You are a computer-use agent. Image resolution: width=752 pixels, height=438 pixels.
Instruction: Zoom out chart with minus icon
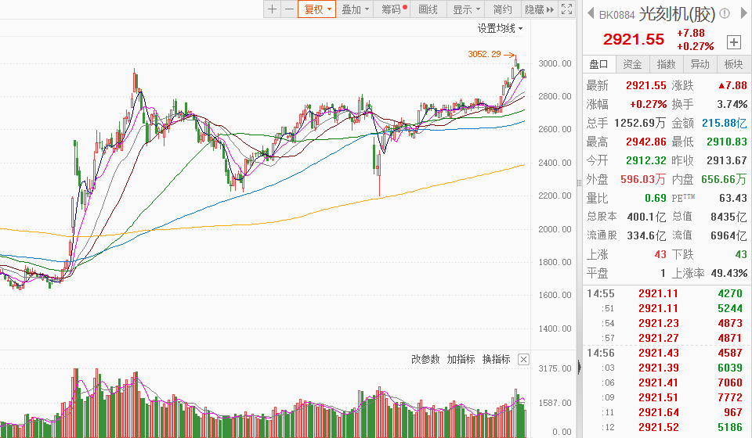click(288, 9)
